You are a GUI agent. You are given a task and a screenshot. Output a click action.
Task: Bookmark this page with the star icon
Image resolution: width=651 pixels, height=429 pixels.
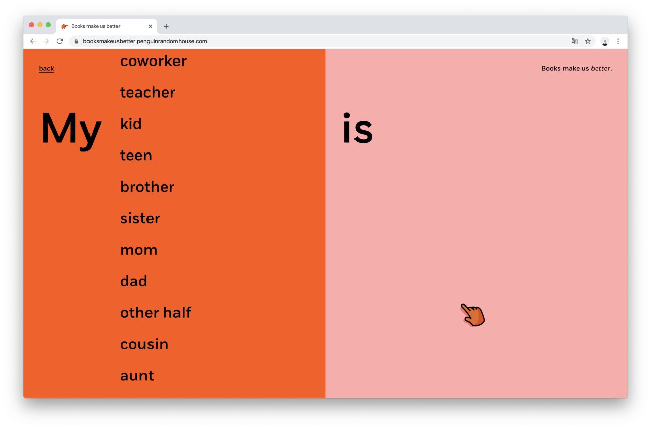point(588,41)
